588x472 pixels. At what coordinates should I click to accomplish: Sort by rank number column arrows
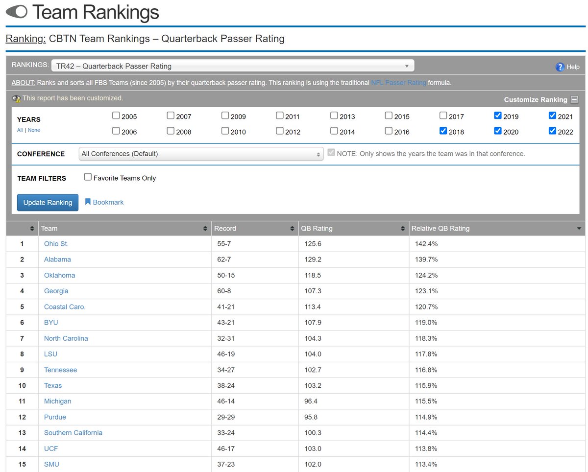click(x=32, y=229)
